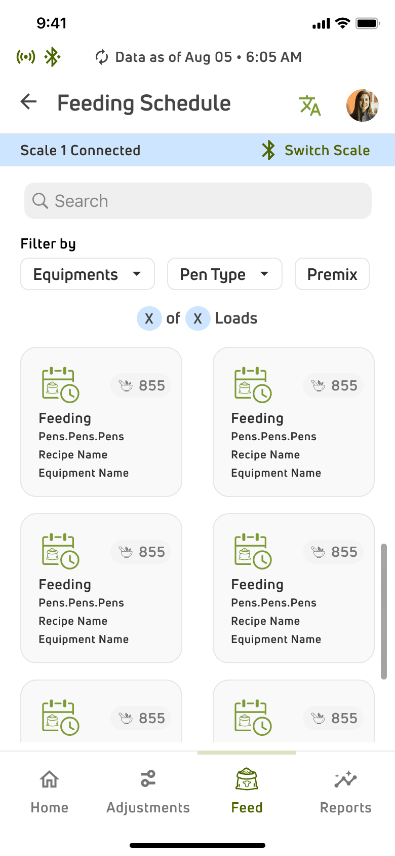The image size is (395, 856).
Task: Go to the Home tab
Action: (50, 792)
